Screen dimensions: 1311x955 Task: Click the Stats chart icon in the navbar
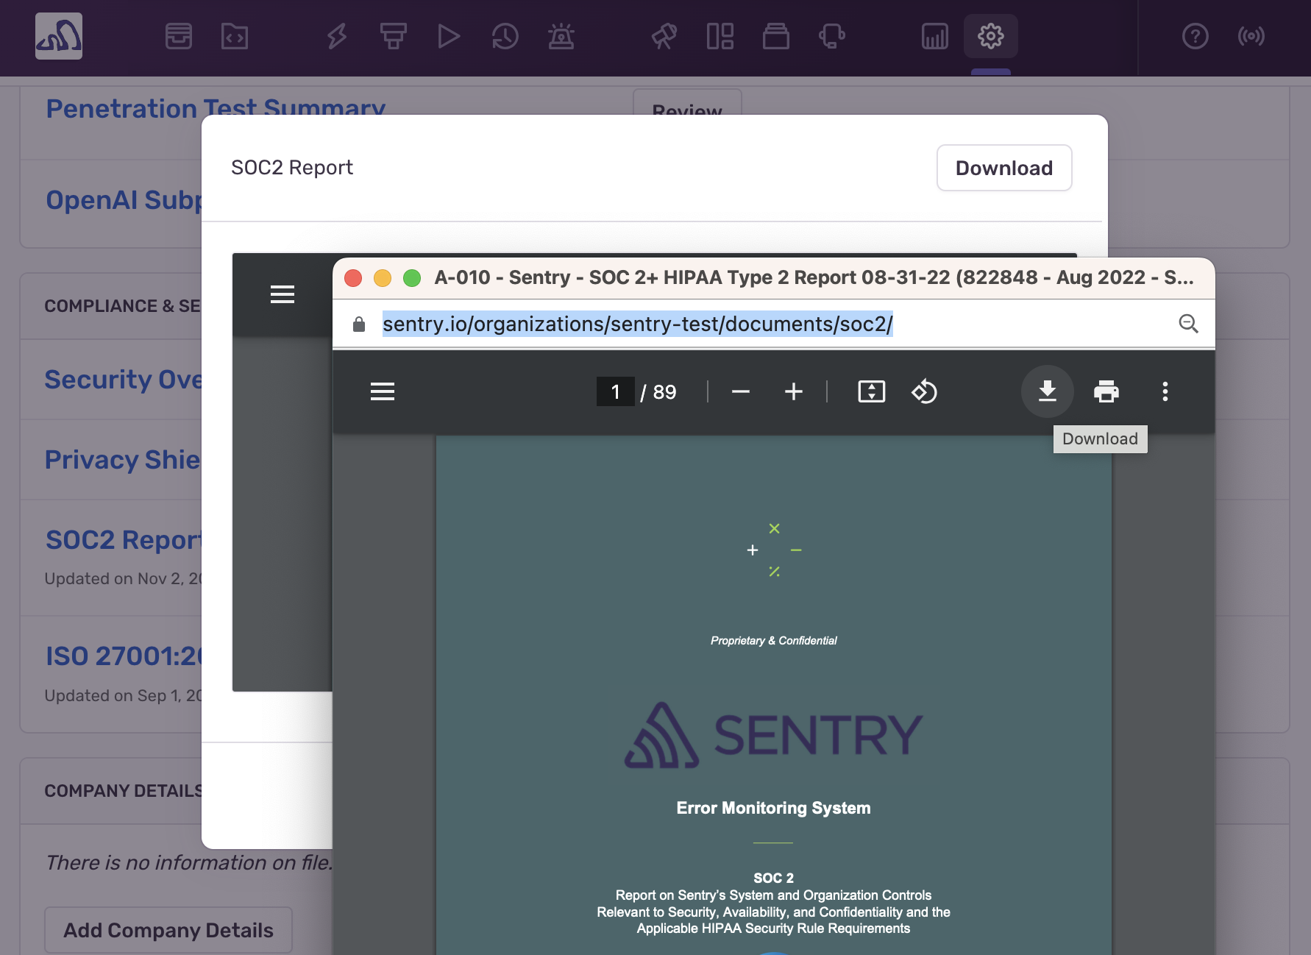[934, 36]
